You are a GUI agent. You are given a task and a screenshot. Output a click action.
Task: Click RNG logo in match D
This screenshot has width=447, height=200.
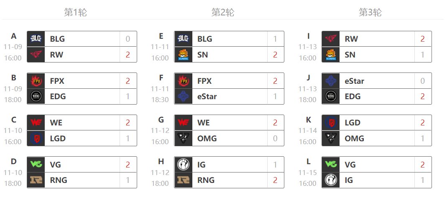tap(36, 180)
